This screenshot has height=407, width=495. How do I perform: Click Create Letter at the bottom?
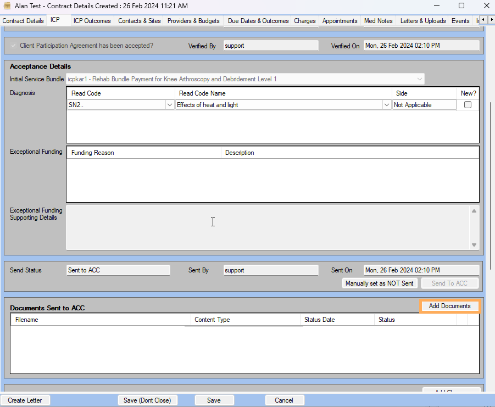click(x=25, y=400)
